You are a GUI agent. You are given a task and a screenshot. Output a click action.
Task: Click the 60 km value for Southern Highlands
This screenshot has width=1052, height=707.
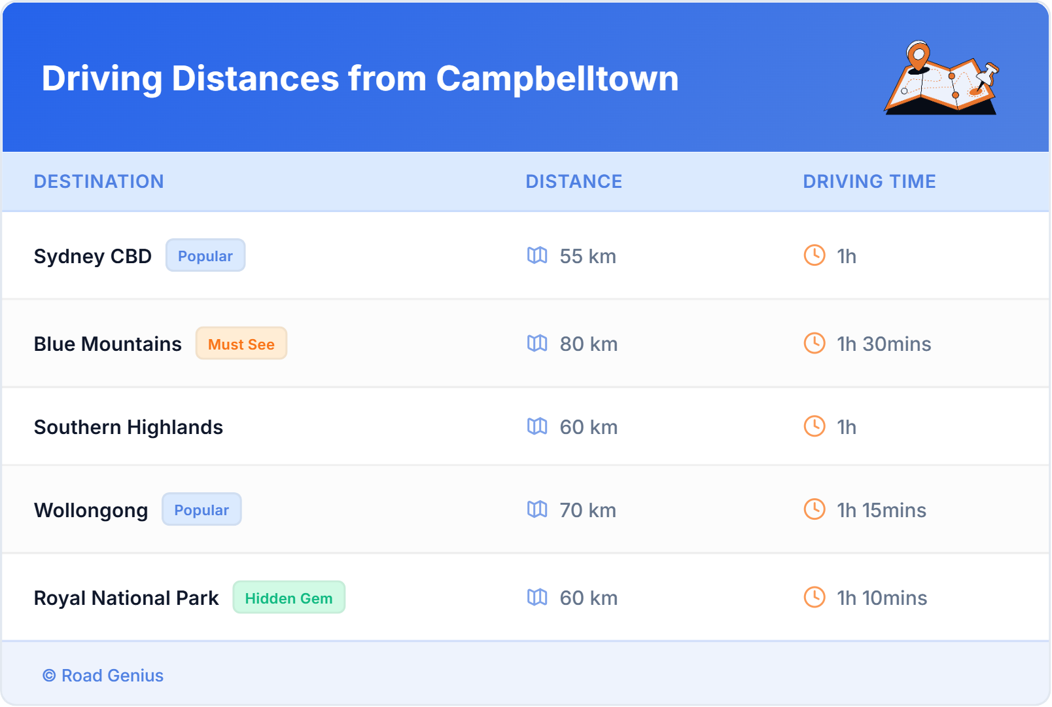(x=587, y=427)
